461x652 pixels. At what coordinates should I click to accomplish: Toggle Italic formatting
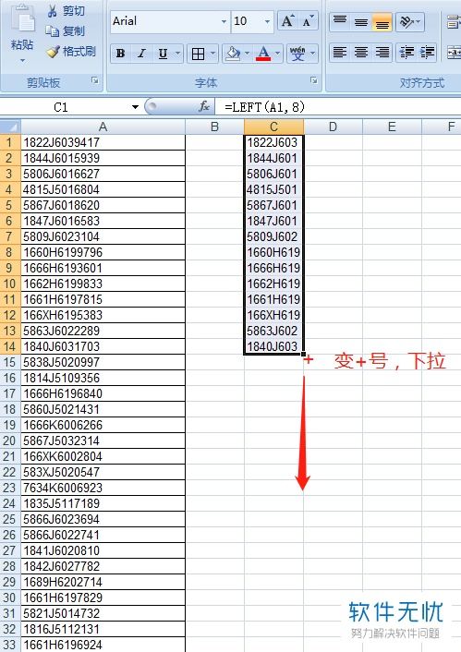point(141,54)
